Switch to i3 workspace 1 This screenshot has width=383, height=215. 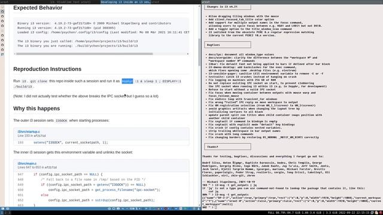2,213
